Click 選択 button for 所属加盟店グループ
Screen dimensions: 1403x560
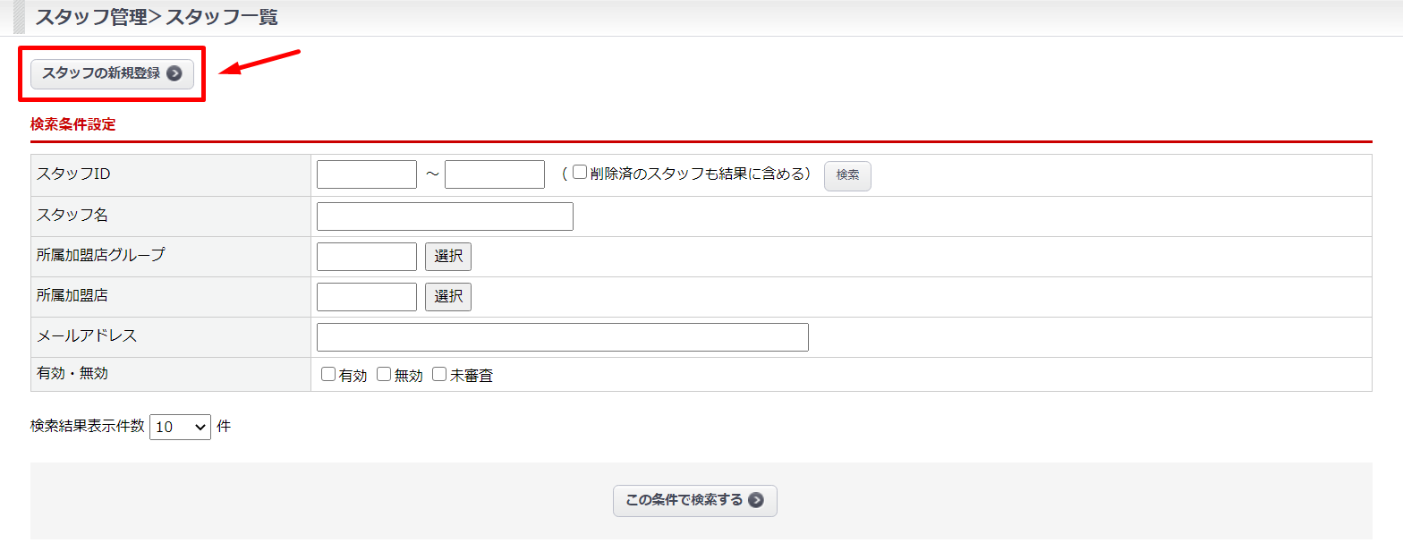(447, 256)
